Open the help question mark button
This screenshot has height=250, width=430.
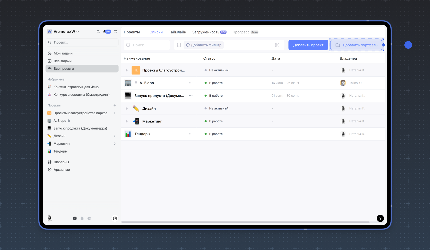point(380,218)
